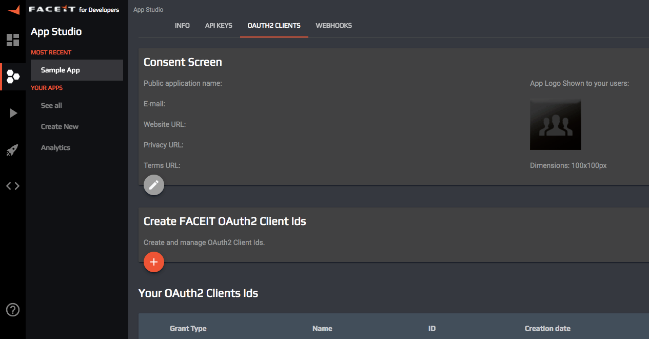Screen dimensions: 649x339
Task: Open the dashboard grid icon in sidebar
Action: [x=13, y=40]
